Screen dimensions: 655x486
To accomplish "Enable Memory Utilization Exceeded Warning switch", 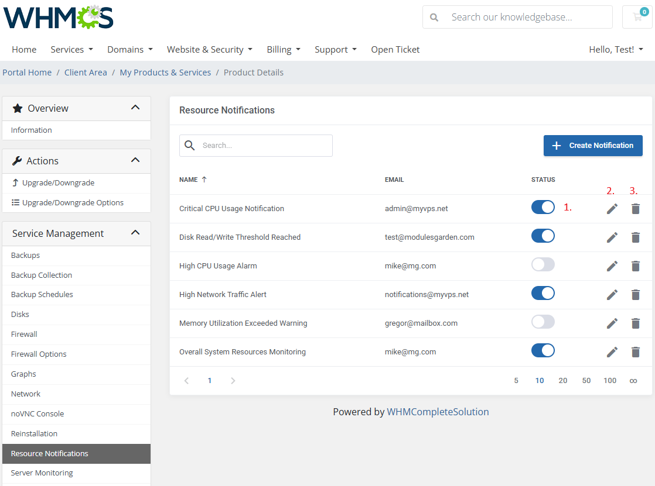I will point(543,322).
